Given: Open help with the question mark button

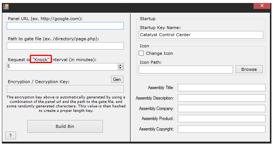Looking at the screenshot, I should [10, 135].
